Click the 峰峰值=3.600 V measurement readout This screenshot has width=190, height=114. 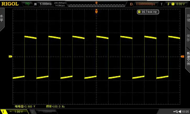pyautogui.click(x=25, y=106)
